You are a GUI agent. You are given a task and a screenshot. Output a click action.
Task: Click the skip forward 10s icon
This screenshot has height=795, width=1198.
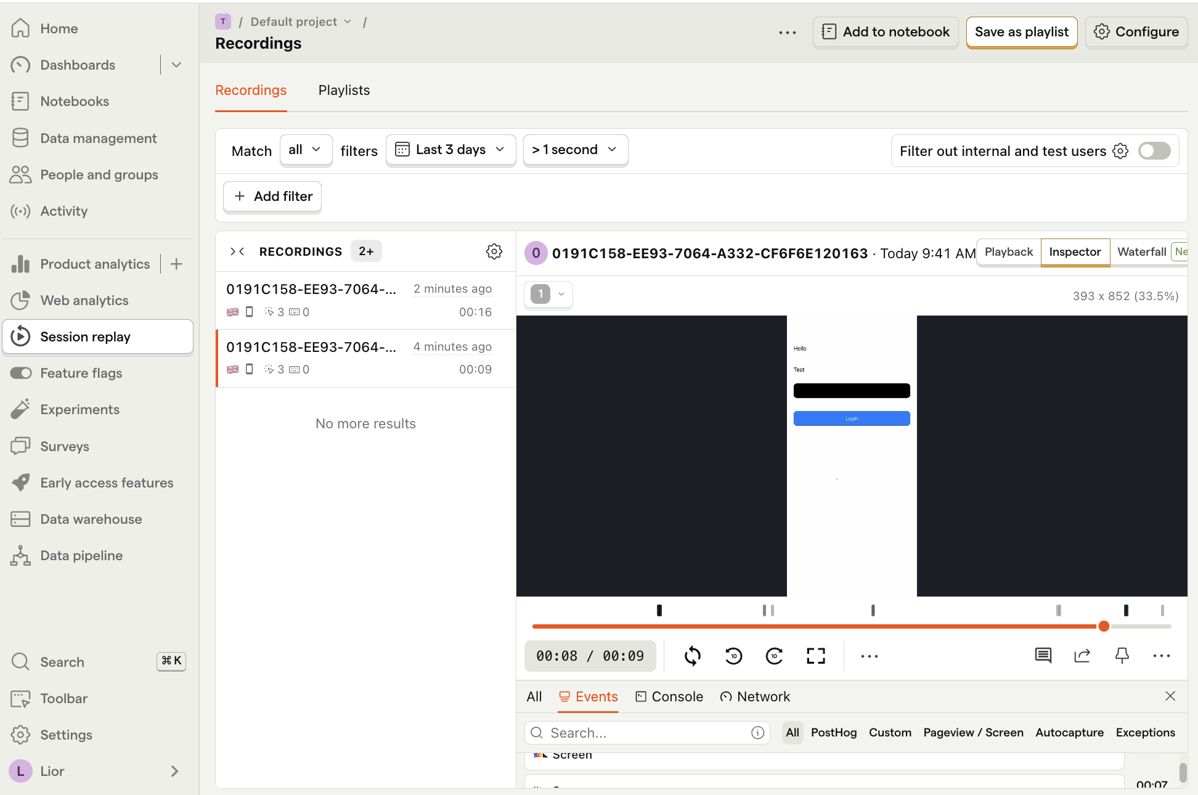774,655
